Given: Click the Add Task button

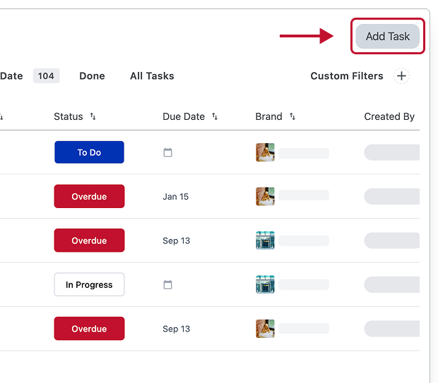Looking at the screenshot, I should pos(388,37).
